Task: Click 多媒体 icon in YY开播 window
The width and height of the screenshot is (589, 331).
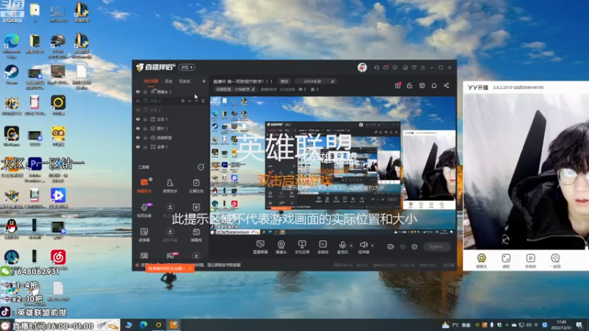Action: pyautogui.click(x=530, y=260)
